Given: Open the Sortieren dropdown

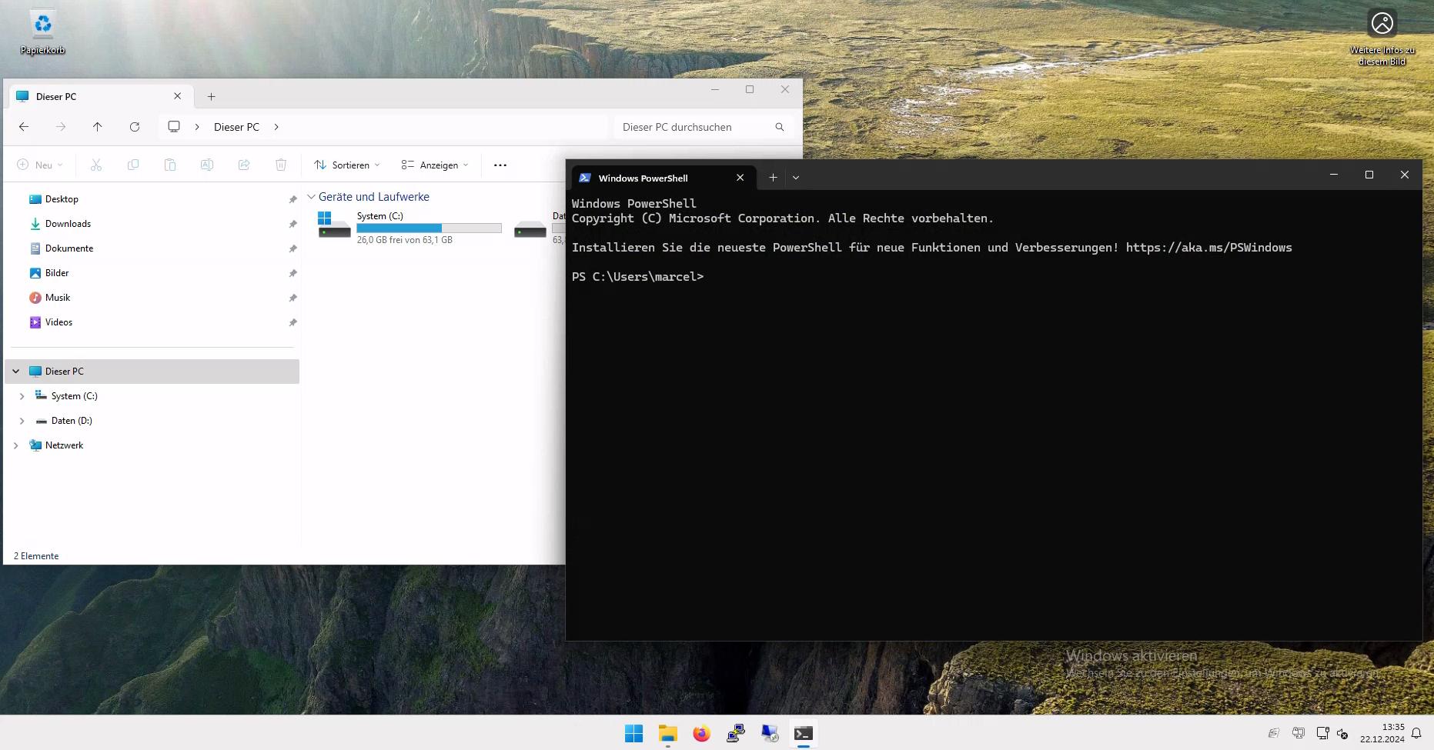Looking at the screenshot, I should click(x=347, y=165).
